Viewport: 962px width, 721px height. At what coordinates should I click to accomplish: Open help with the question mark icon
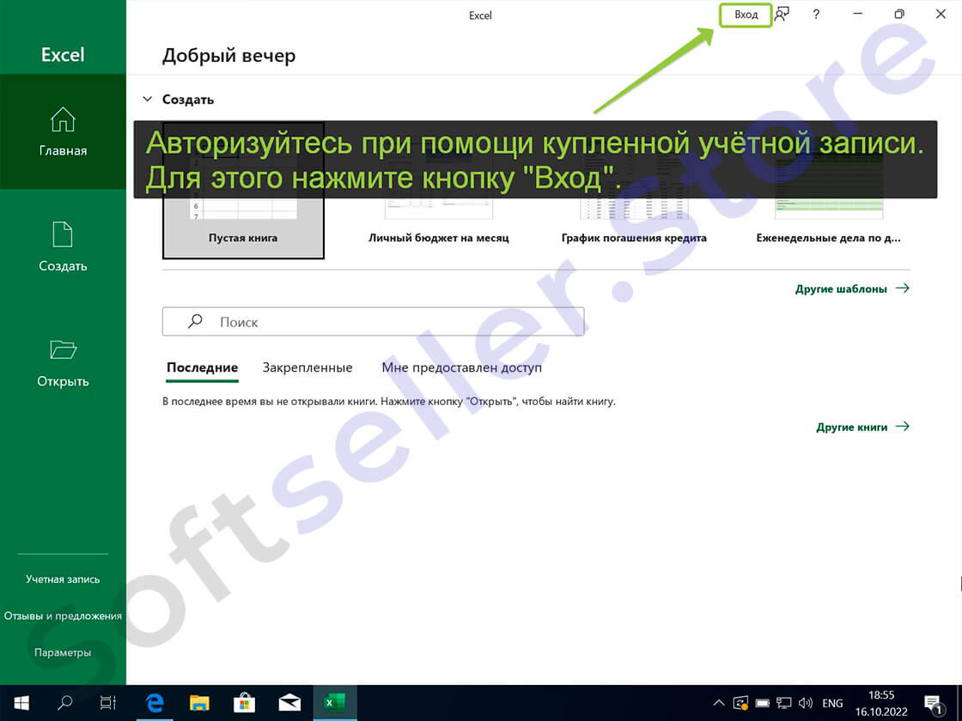(815, 14)
